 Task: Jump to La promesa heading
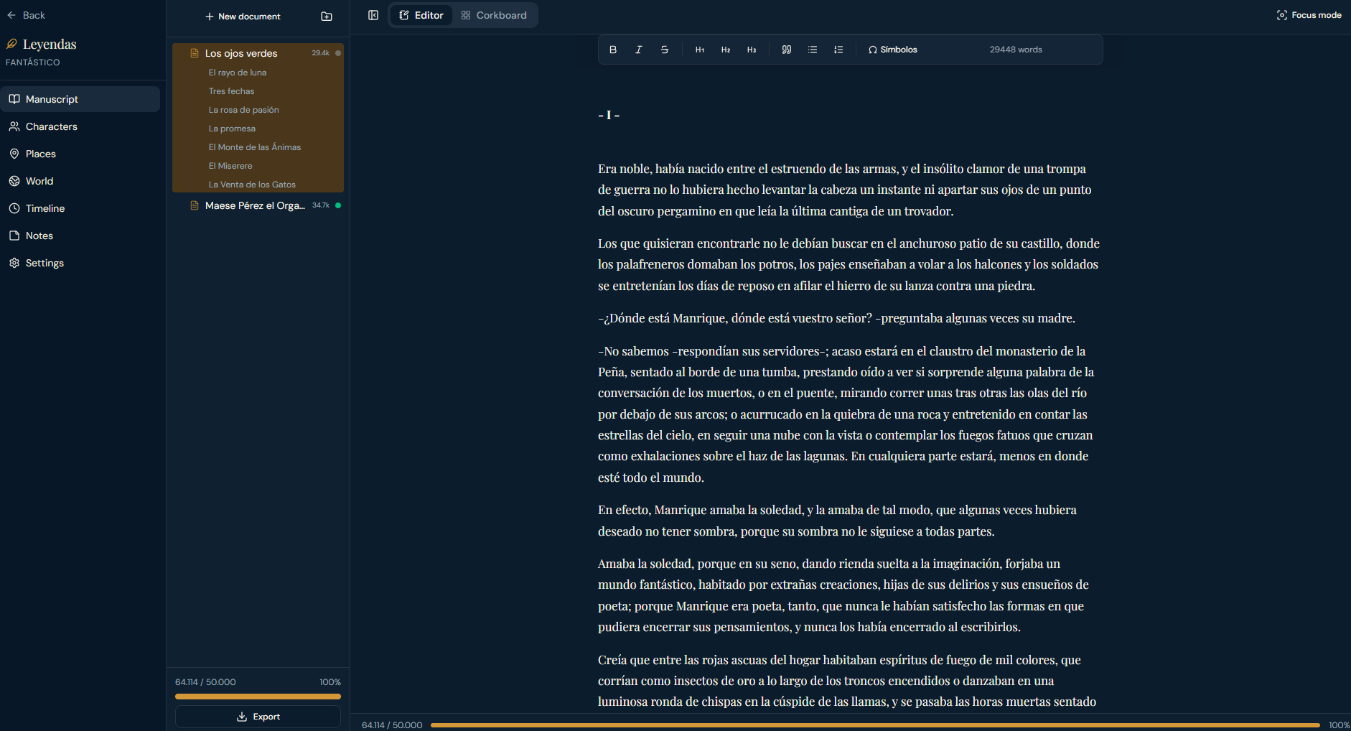[232, 129]
